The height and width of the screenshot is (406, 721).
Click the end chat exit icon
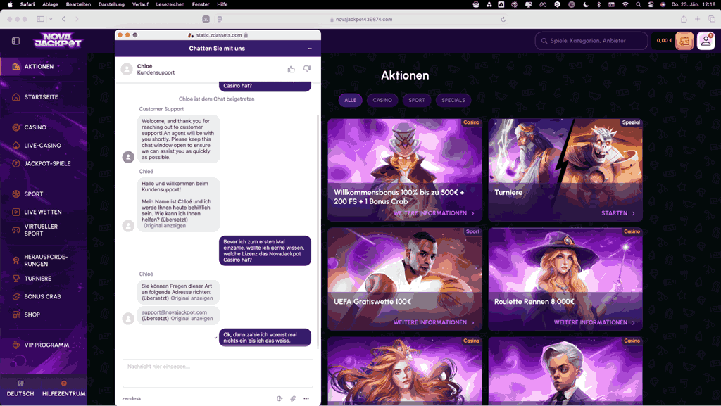click(280, 398)
